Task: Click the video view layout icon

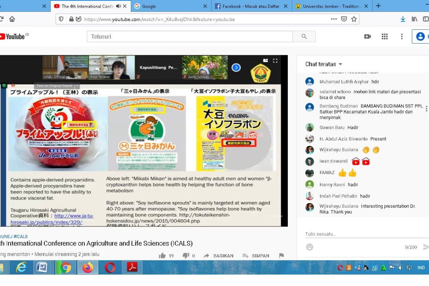Action: coord(265,60)
